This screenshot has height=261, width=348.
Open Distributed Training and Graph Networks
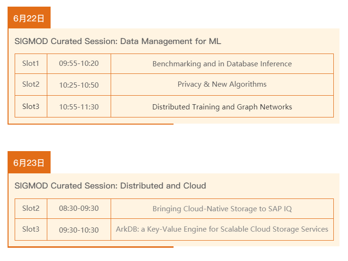pyautogui.click(x=222, y=107)
